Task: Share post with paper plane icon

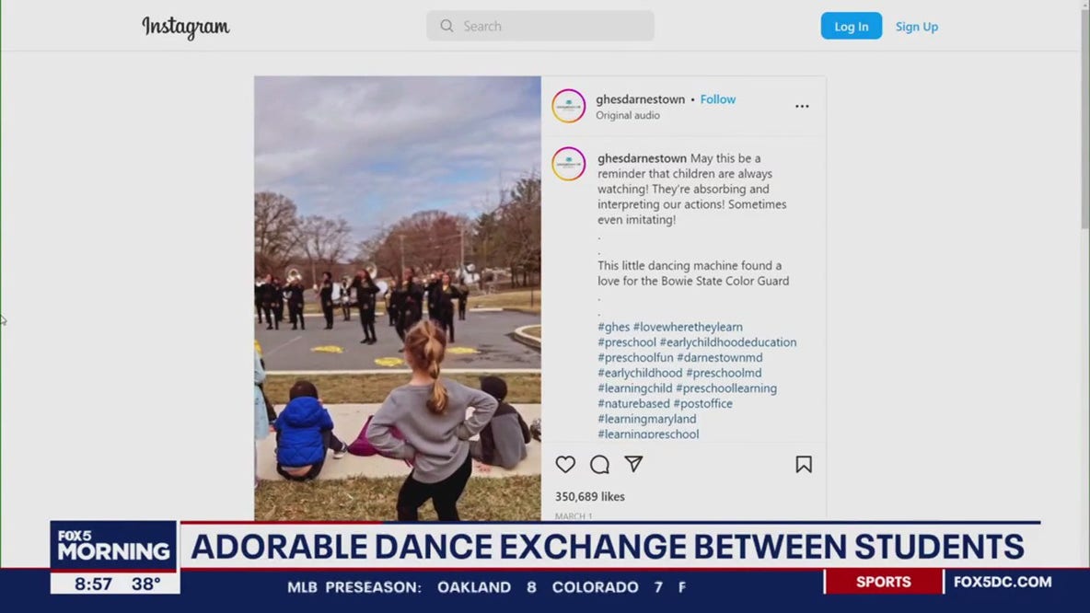Action: tap(633, 464)
